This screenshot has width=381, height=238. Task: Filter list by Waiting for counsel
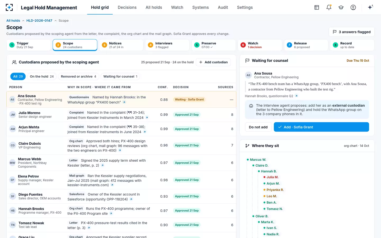click(x=120, y=76)
